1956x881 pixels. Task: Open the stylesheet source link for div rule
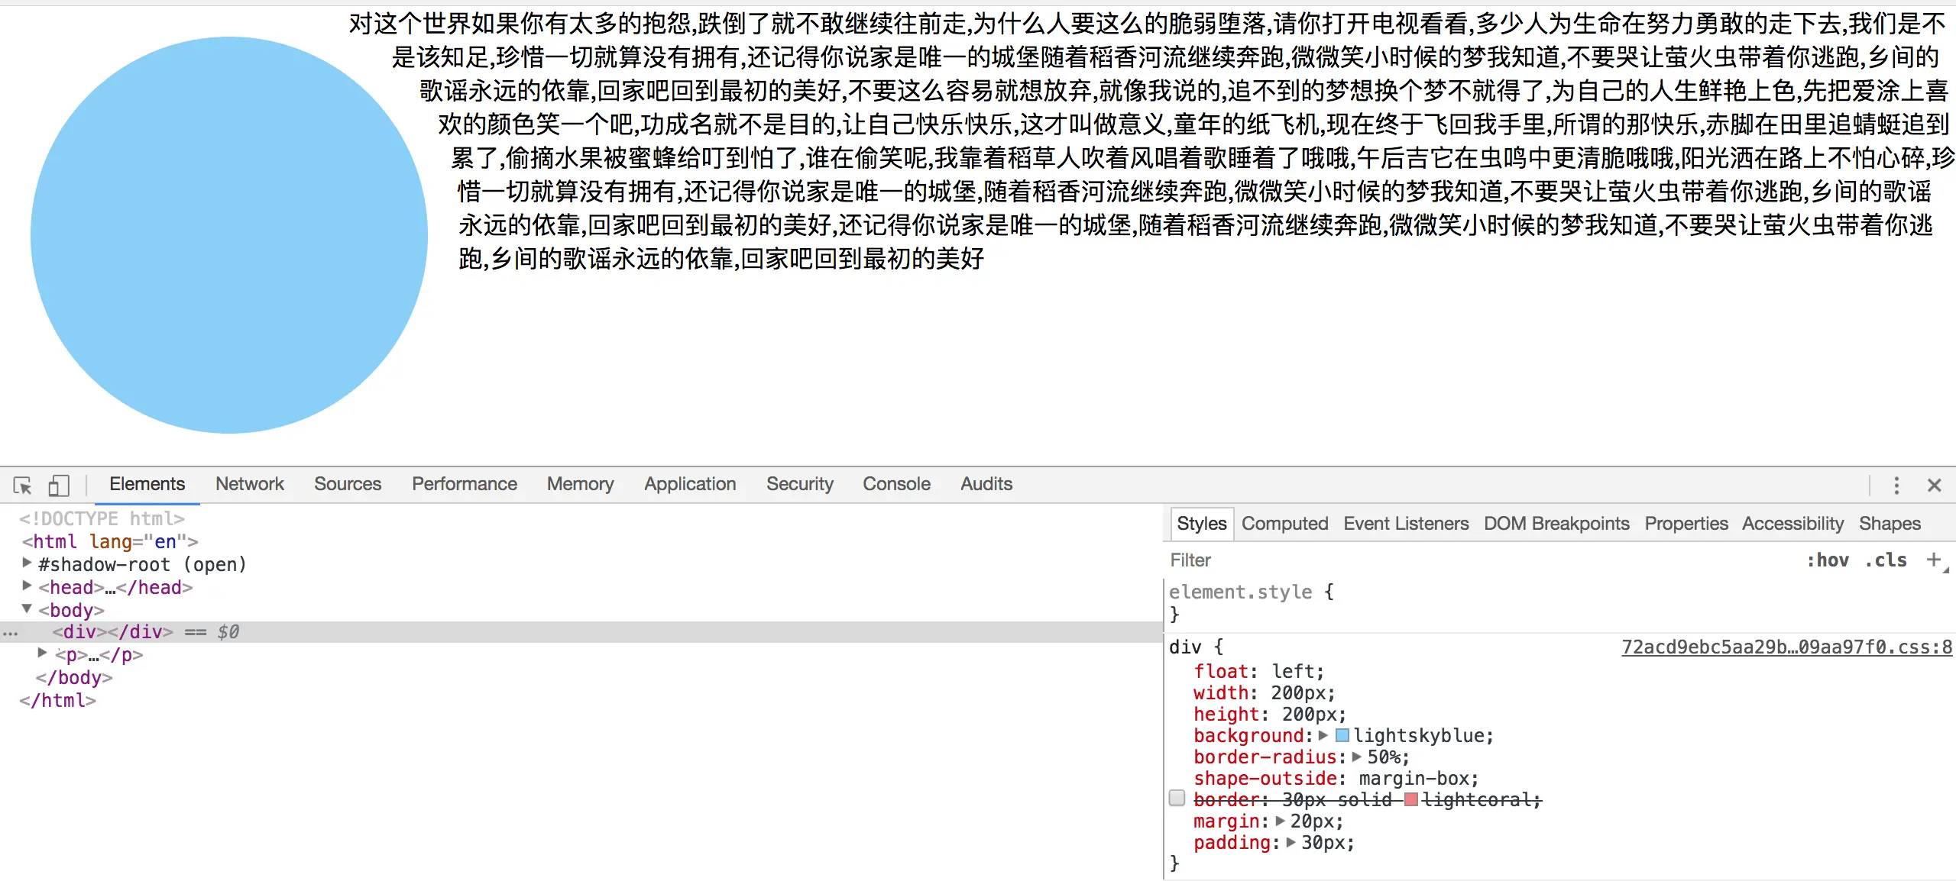1786,647
